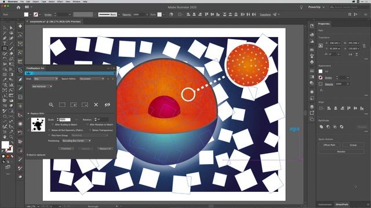Click Pathfinder Exclude icon
Viewport: 371px width, 208px height.
[x=341, y=127]
